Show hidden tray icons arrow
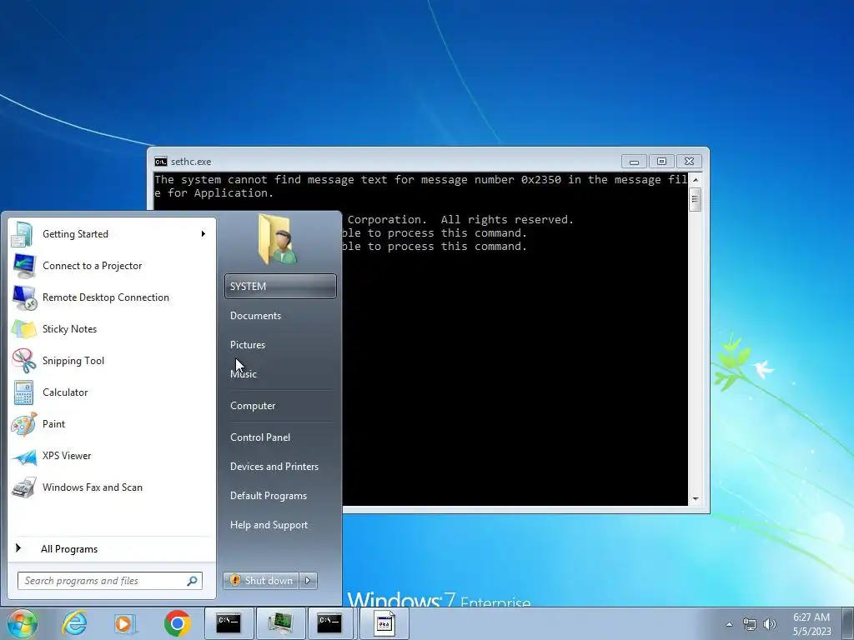The width and height of the screenshot is (854, 640). point(729,624)
